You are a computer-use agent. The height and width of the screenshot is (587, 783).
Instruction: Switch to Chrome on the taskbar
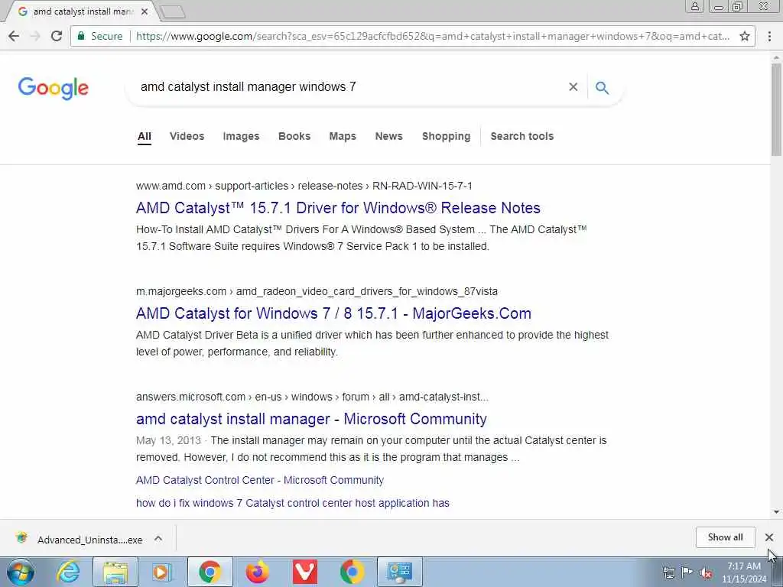click(x=210, y=572)
